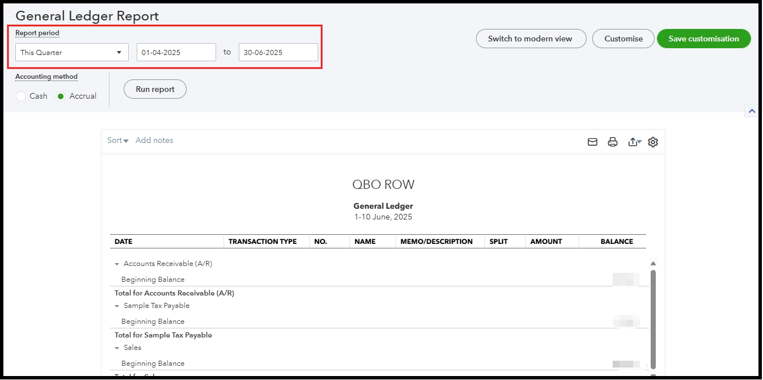763x380 pixels.
Task: Click the green Save customisation button
Action: (x=703, y=39)
